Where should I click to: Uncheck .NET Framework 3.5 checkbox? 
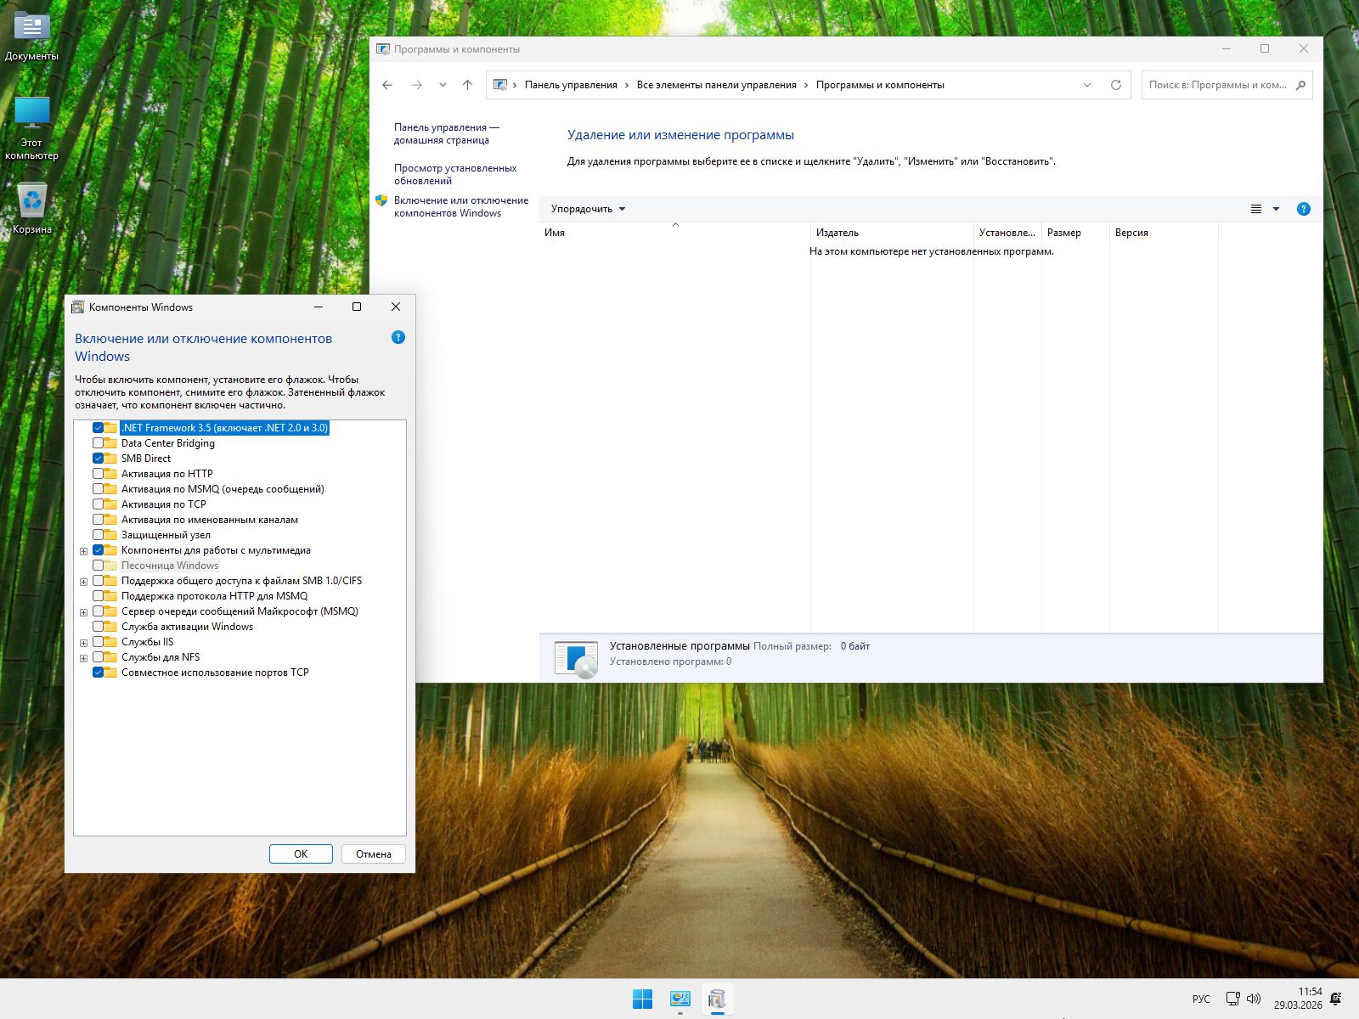pos(99,428)
